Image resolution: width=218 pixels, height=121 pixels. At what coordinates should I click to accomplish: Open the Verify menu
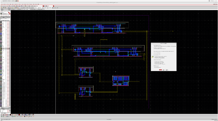pos(13,4)
